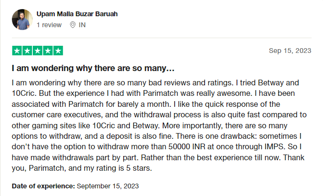
Task: Click the "Date of experience:" label
Action: coord(43,186)
